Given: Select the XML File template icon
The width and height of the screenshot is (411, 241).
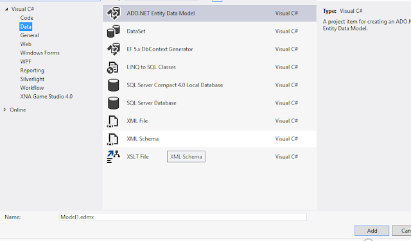Looking at the screenshot, I should [x=113, y=121].
